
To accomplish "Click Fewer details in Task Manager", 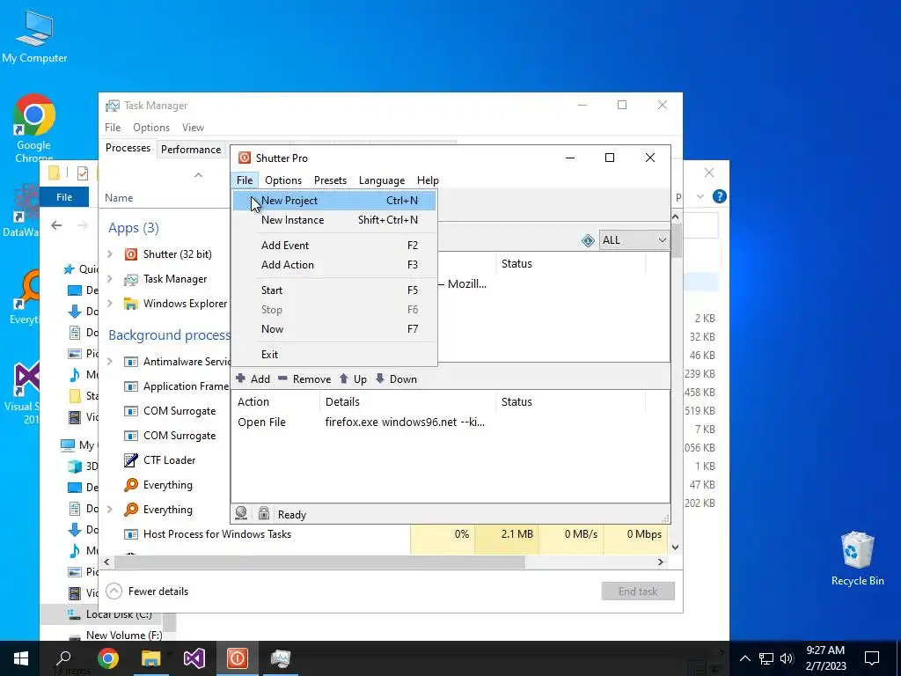I will point(148,591).
